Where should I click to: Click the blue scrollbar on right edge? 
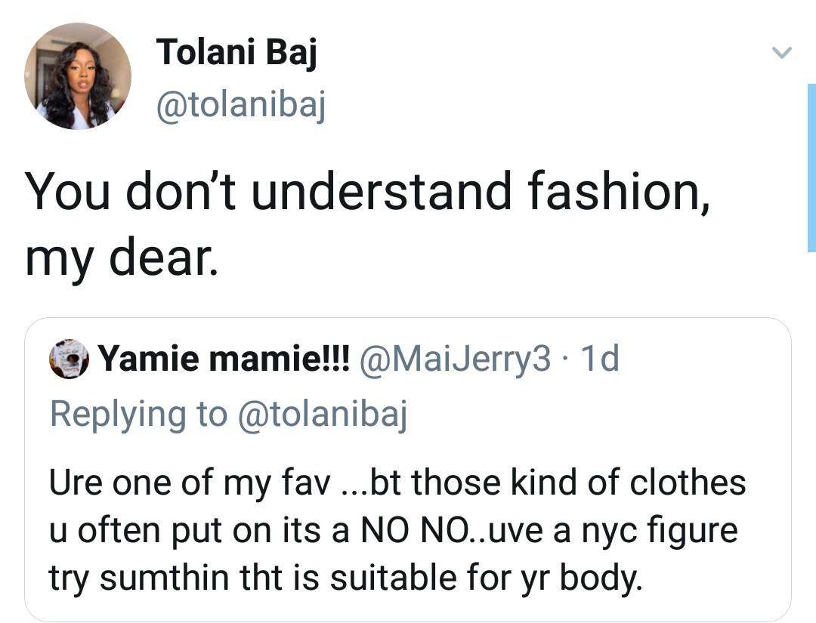811,168
